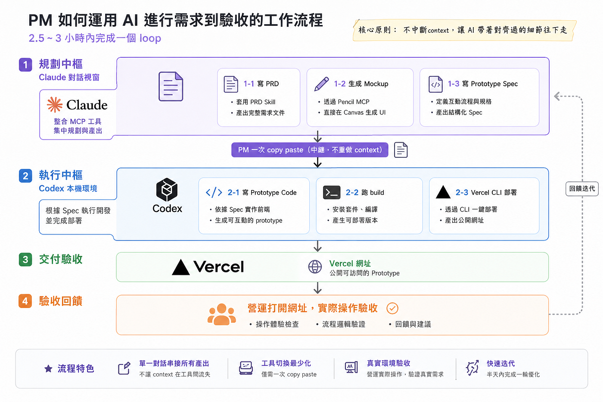Click 公開可訪問的 Prototype text
The image size is (603, 402).
(x=364, y=273)
